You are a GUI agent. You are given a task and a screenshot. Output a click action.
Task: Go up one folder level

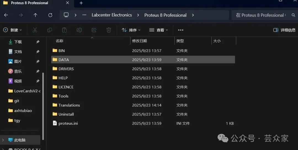(35, 15)
